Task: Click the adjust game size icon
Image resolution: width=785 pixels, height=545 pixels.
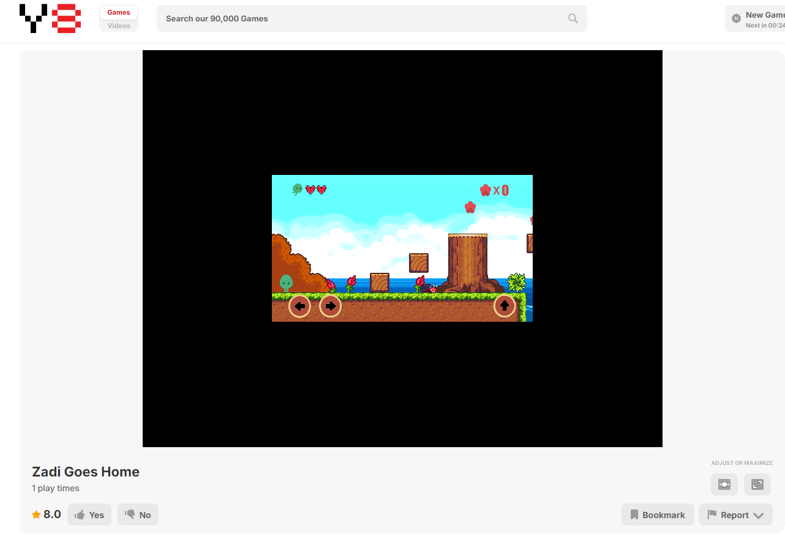Action: 724,484
